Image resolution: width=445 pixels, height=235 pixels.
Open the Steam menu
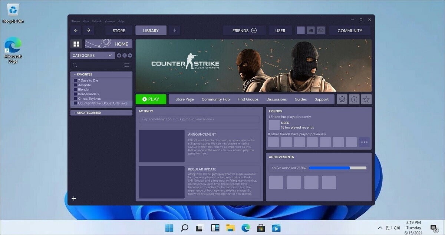(x=75, y=21)
